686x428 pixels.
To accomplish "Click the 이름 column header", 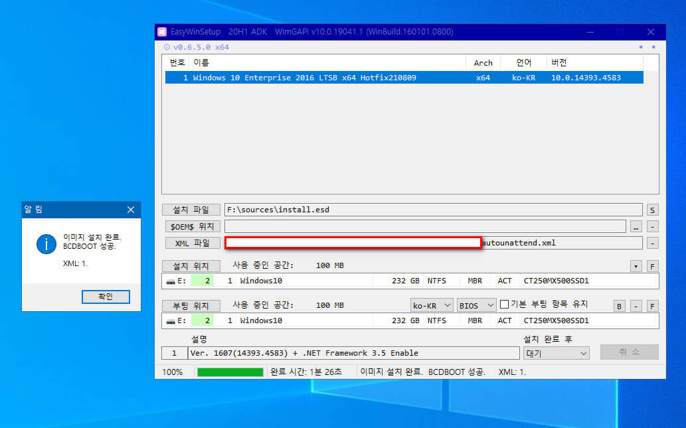I will 327,62.
